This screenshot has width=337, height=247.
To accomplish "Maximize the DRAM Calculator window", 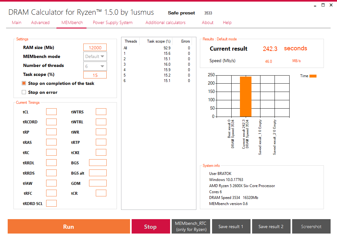I will [323, 5].
